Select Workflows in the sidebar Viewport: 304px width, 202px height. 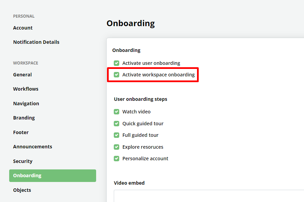26,89
